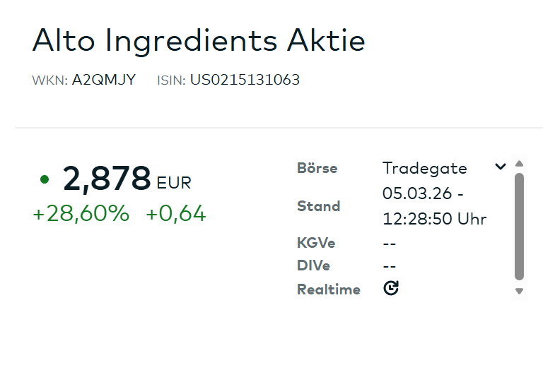This screenshot has height=365, width=543.
Task: Click the Stand label
Action: tap(319, 206)
